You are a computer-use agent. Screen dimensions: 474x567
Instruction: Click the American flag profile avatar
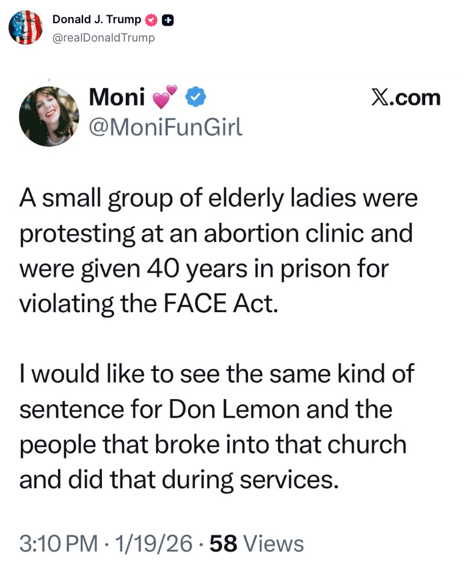pos(26,27)
